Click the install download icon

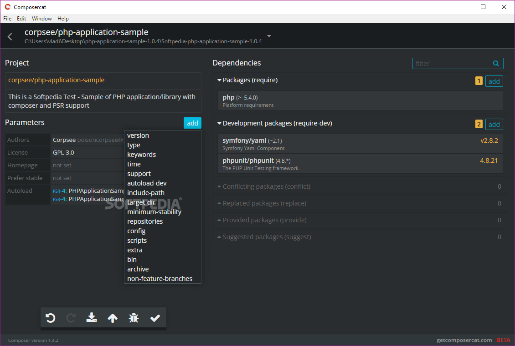click(x=92, y=317)
